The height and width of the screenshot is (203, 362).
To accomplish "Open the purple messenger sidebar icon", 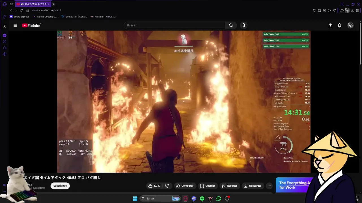I will click(5, 36).
